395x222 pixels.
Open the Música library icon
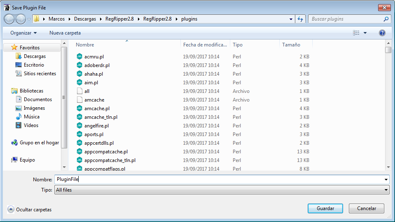tap(18, 117)
